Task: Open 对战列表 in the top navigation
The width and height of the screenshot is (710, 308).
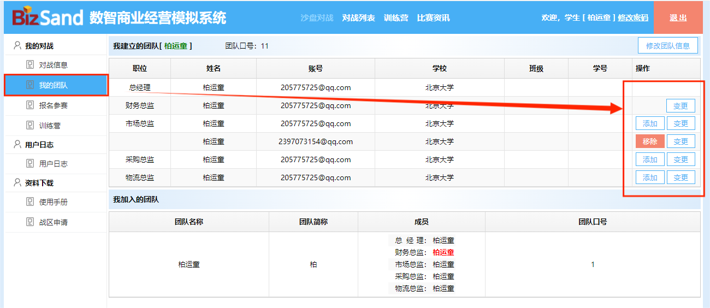Action: [x=358, y=17]
